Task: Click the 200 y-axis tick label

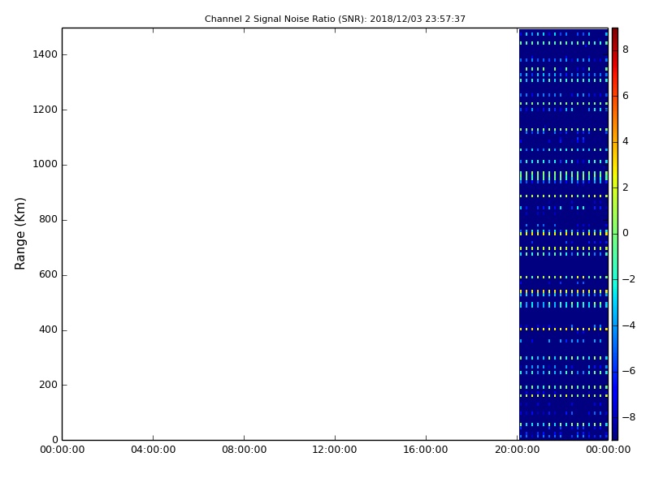Action: click(x=48, y=385)
